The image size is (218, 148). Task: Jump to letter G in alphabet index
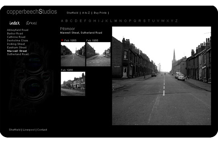pyautogui.click(x=90, y=21)
